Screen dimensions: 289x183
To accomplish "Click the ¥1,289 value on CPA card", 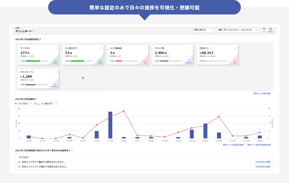I will coord(26,77).
